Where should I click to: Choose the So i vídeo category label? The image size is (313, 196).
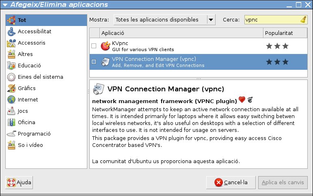click(30, 145)
